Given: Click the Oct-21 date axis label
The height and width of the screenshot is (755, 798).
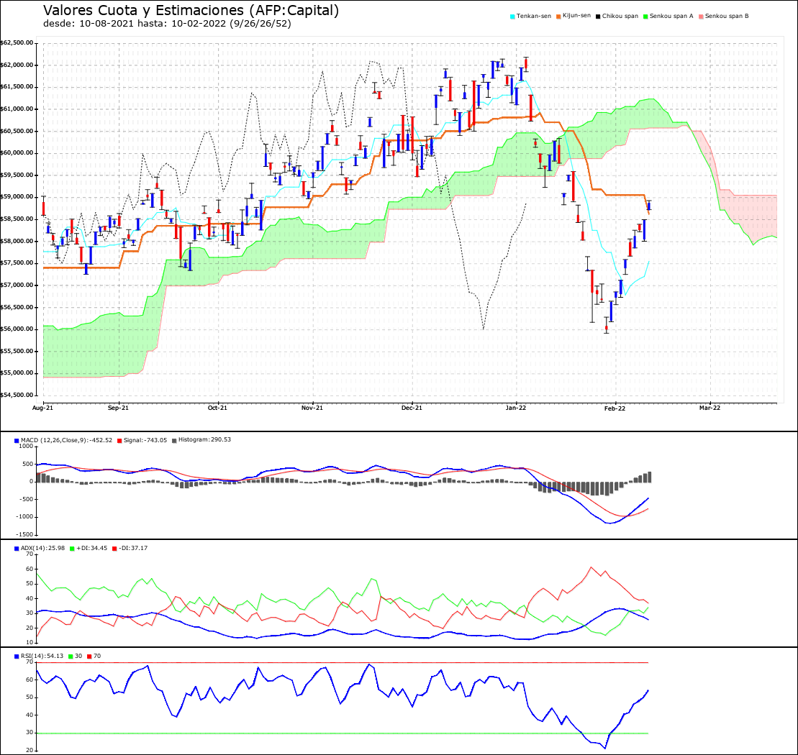Looking at the screenshot, I should pyautogui.click(x=217, y=408).
